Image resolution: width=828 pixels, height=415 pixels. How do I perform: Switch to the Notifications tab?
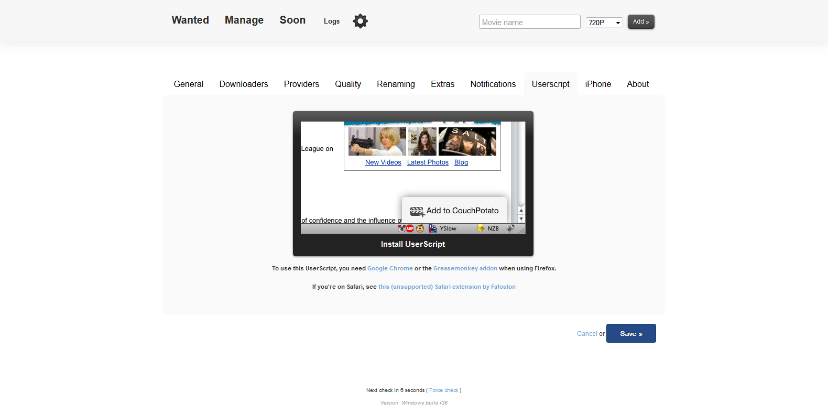tap(493, 84)
